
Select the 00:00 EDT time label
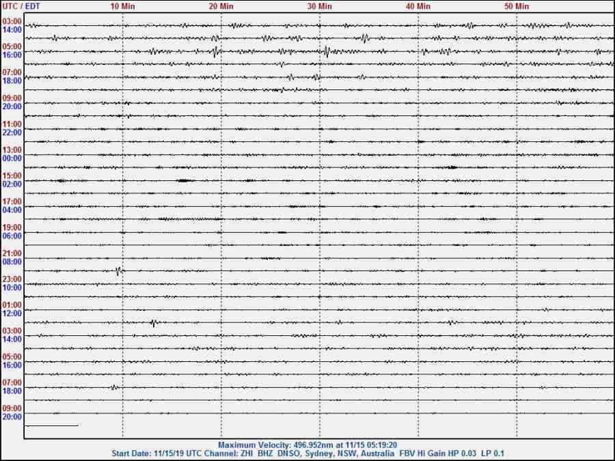tap(12, 158)
